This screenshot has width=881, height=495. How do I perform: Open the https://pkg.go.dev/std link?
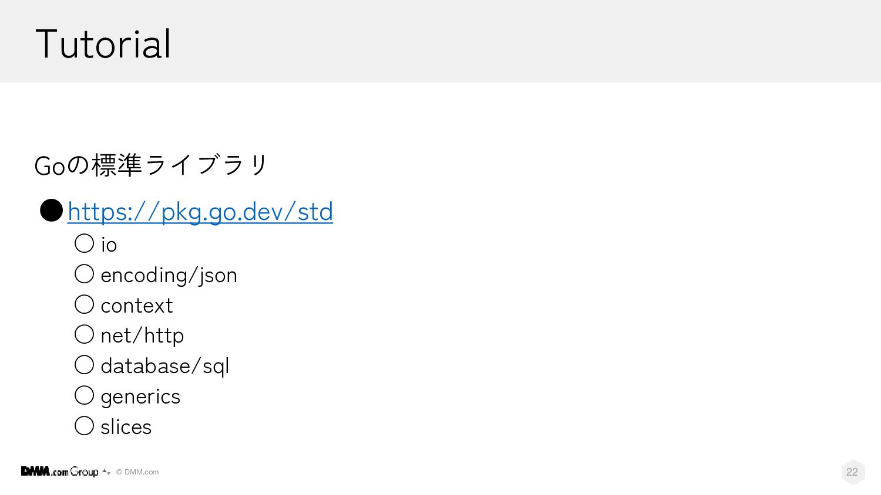click(200, 212)
